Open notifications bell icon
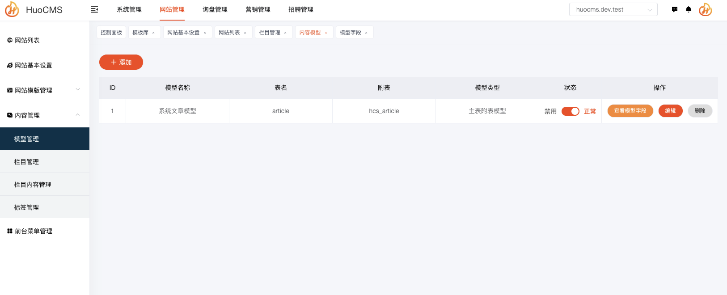Viewport: 727px width, 295px height. pyautogui.click(x=689, y=9)
